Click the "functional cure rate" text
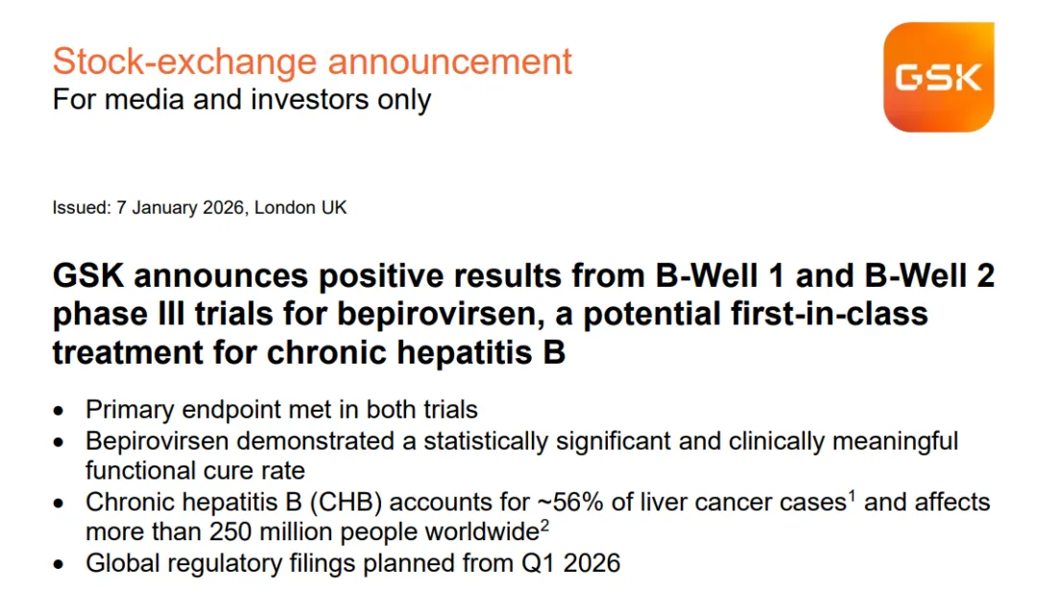The height and width of the screenshot is (593, 1037). (x=195, y=470)
